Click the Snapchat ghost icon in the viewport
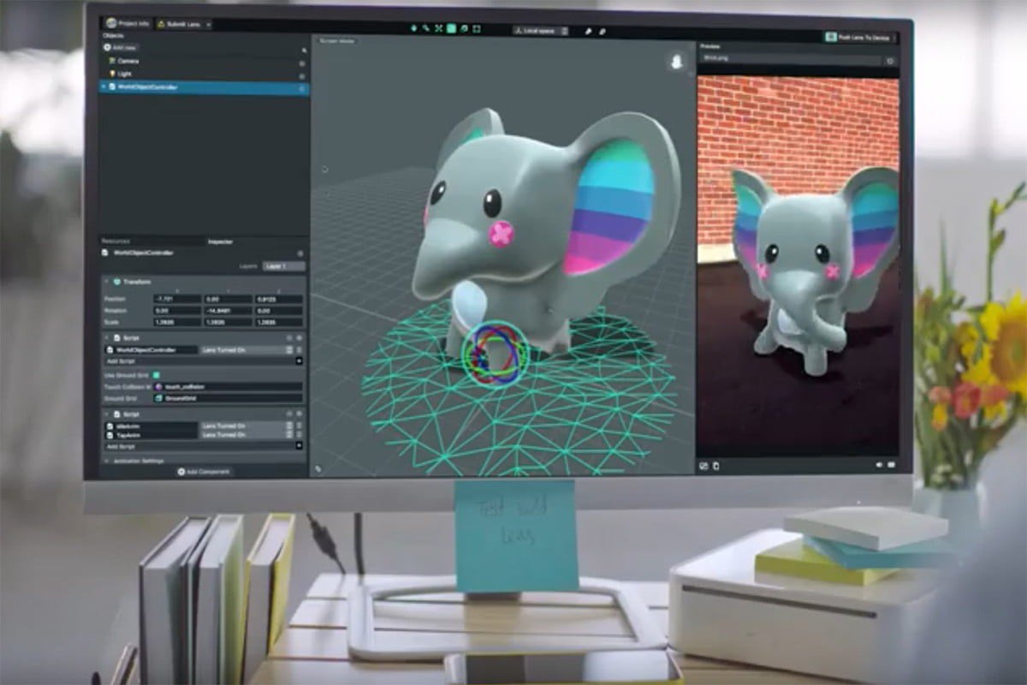Image resolution: width=1027 pixels, height=685 pixels. (x=677, y=63)
